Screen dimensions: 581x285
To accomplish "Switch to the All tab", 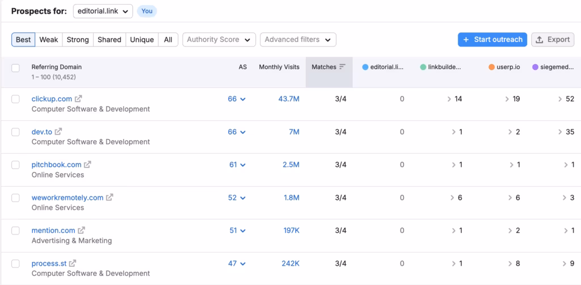I will (x=168, y=40).
